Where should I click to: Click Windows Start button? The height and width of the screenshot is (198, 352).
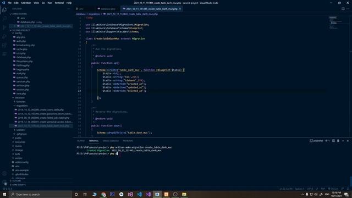click(x=4, y=194)
